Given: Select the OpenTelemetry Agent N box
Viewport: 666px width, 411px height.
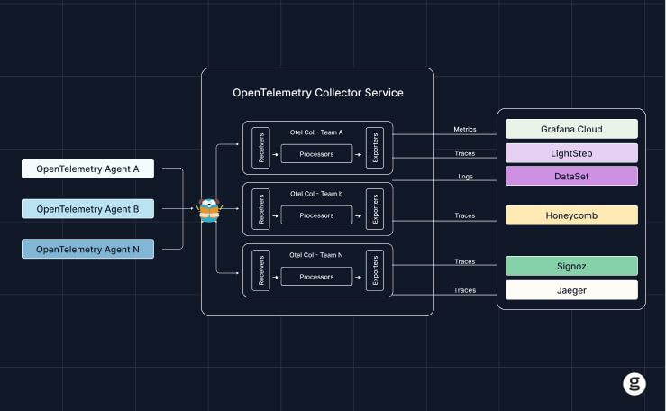Looking at the screenshot, I should pyautogui.click(x=88, y=250).
